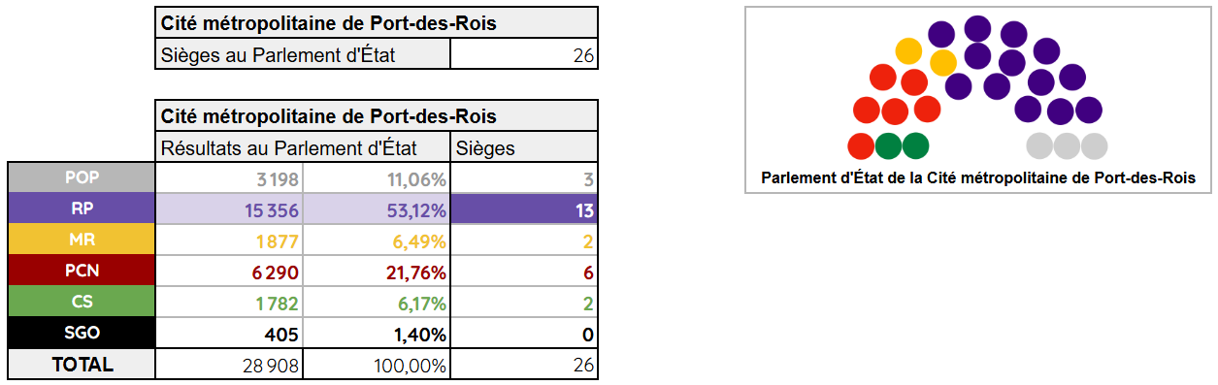
Task: Select the Sièges au Parlement d'État cell
Action: tap(303, 54)
